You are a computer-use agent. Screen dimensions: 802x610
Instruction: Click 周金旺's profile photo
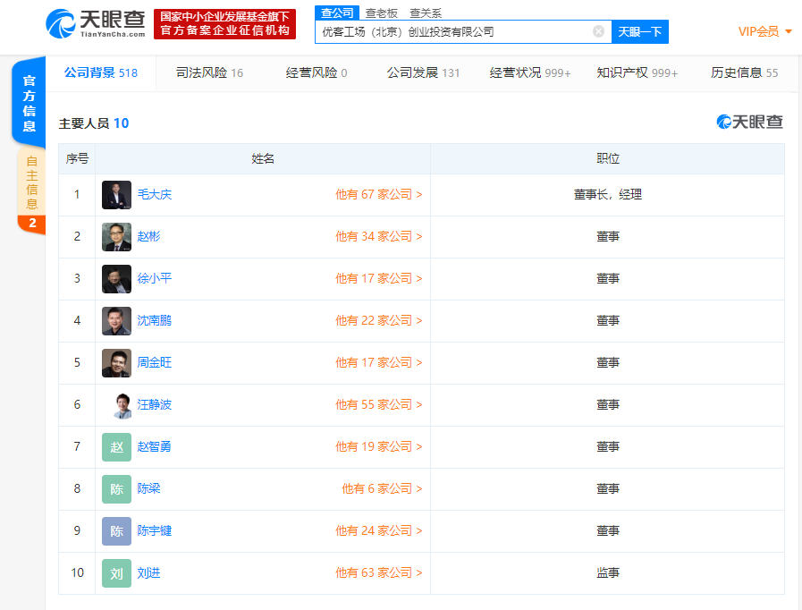pos(116,363)
